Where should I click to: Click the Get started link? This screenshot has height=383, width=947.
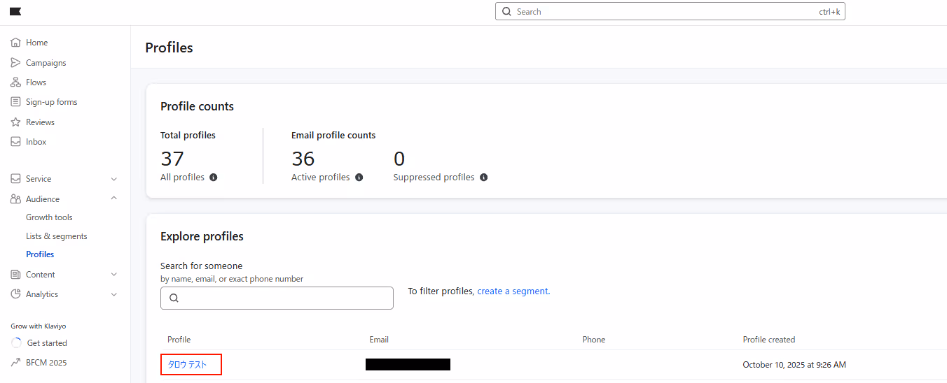pyautogui.click(x=47, y=343)
